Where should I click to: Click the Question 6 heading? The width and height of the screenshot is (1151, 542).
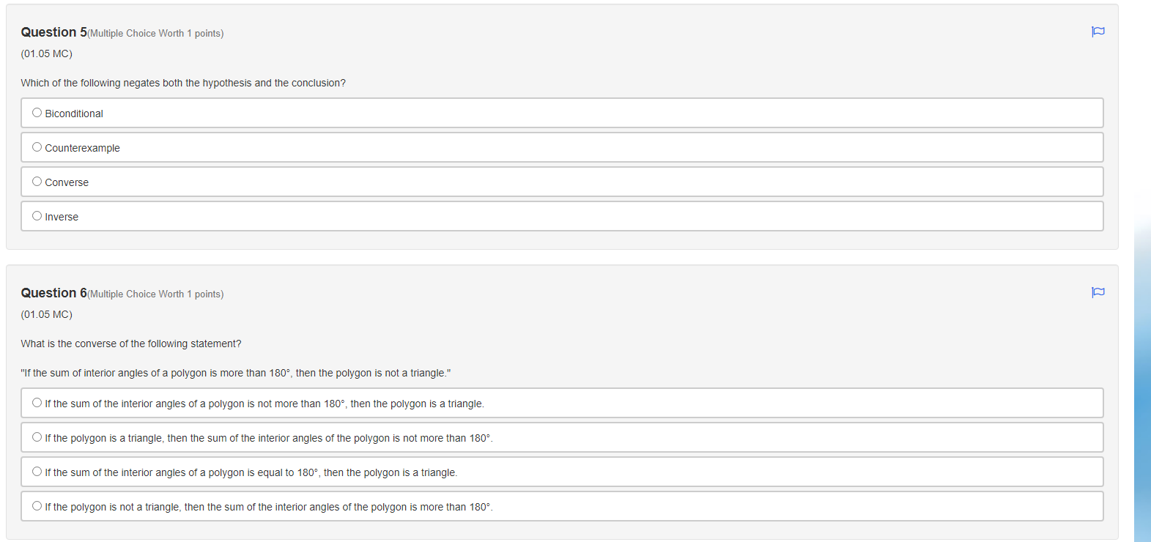(53, 293)
